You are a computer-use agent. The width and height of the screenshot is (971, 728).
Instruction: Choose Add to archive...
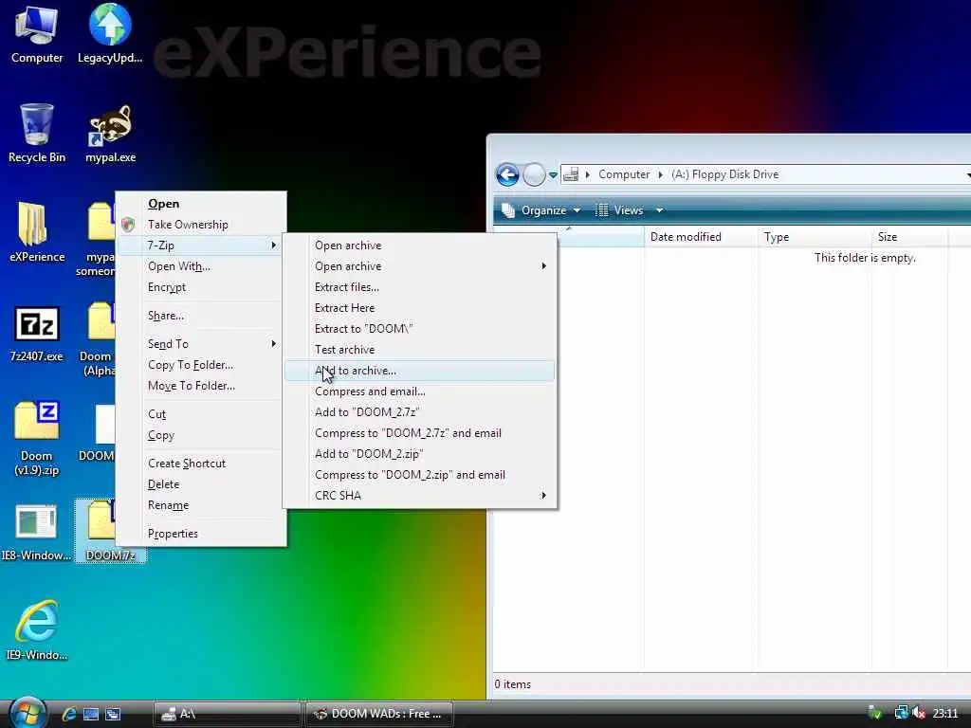[x=420, y=371]
